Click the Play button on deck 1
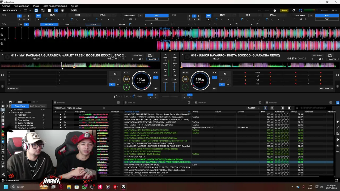The width and height of the screenshot is (340, 191). (x=126, y=87)
